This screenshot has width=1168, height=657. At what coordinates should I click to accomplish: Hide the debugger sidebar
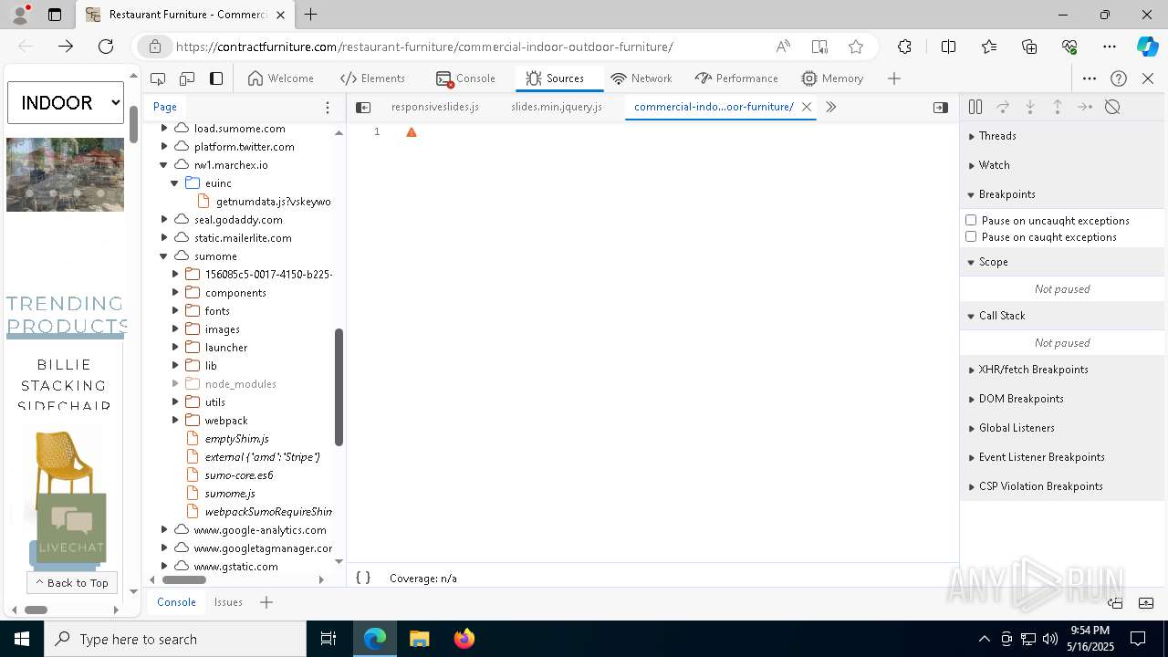point(941,107)
